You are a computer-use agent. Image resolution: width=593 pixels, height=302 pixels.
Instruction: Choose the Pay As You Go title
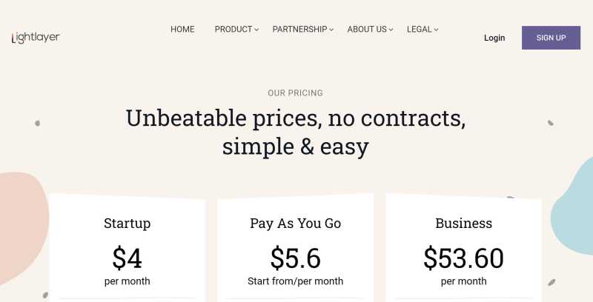(295, 223)
